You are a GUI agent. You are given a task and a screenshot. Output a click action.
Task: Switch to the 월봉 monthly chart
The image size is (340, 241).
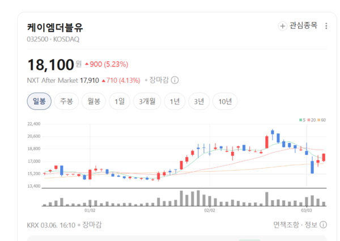pyautogui.click(x=93, y=102)
